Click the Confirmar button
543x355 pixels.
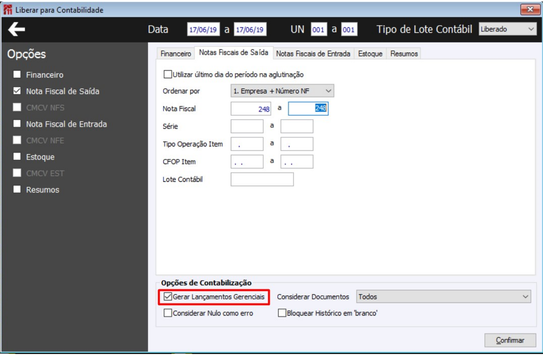click(510, 340)
